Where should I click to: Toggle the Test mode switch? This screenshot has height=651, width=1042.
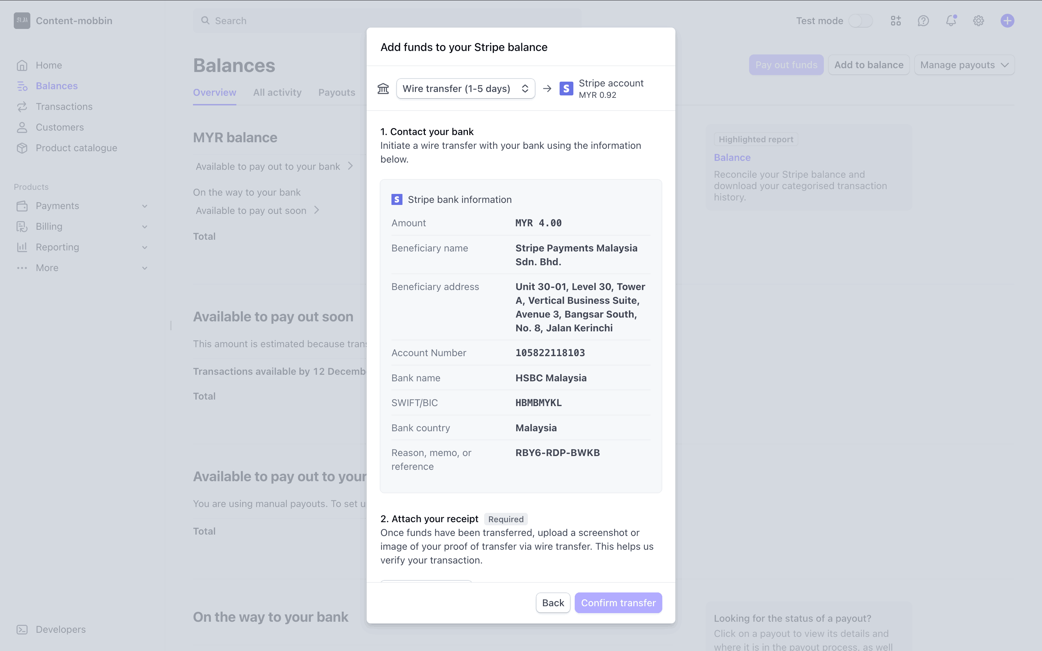(860, 21)
